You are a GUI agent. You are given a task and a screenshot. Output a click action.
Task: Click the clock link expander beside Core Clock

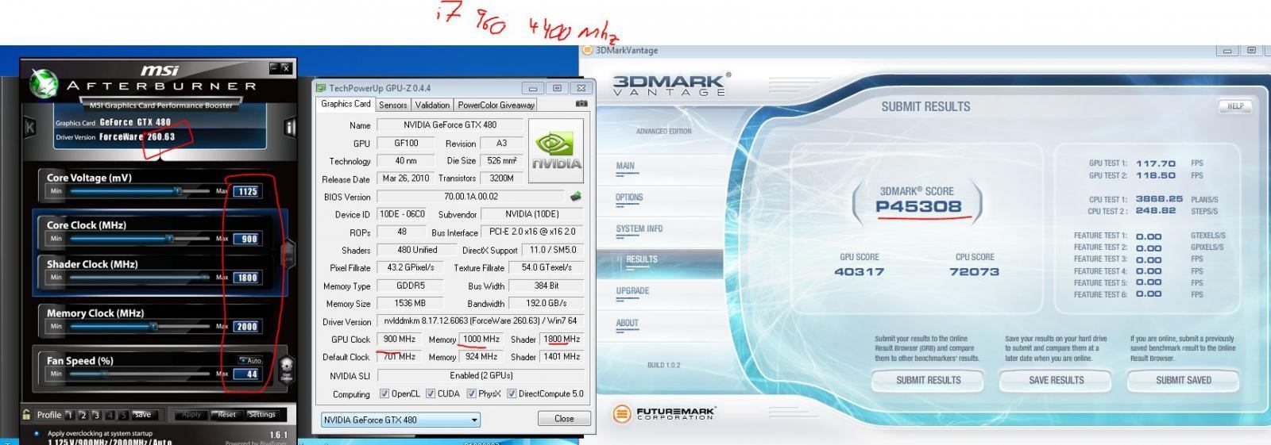coord(289,252)
